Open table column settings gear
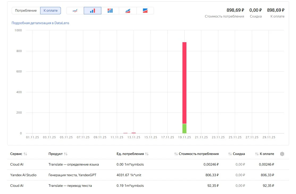296x194 pixels. click(x=282, y=154)
